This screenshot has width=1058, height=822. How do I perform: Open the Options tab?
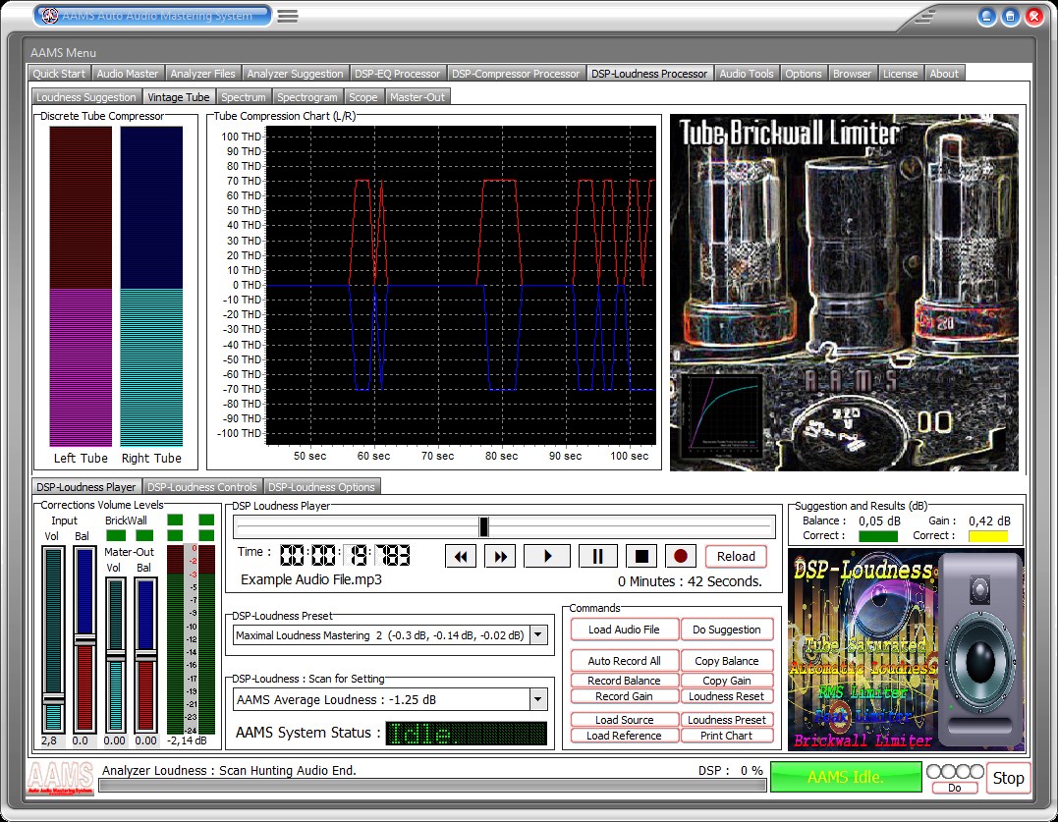[x=803, y=74]
